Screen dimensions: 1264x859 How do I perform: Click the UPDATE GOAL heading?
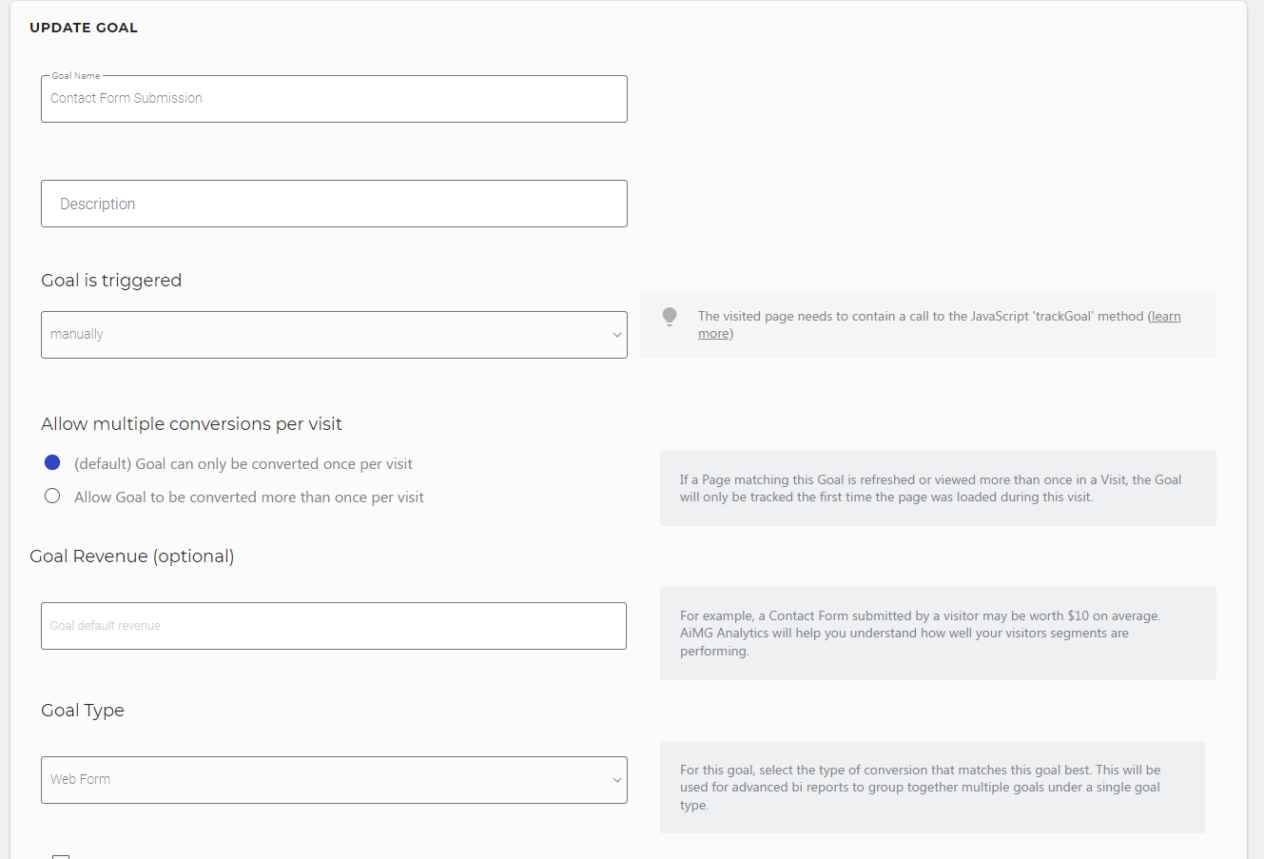84,28
